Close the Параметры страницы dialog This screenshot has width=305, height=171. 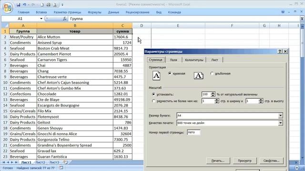point(285,51)
